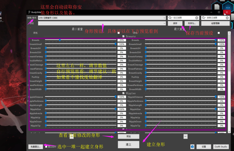
Task: Click the 另存为 save as button
Action: click(192, 23)
